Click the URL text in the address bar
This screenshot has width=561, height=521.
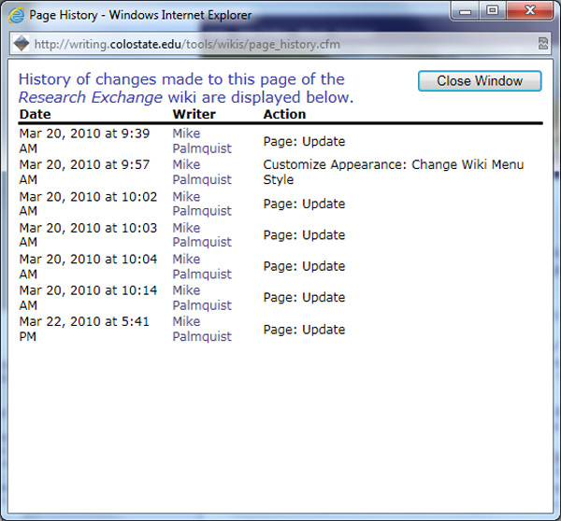[187, 44]
